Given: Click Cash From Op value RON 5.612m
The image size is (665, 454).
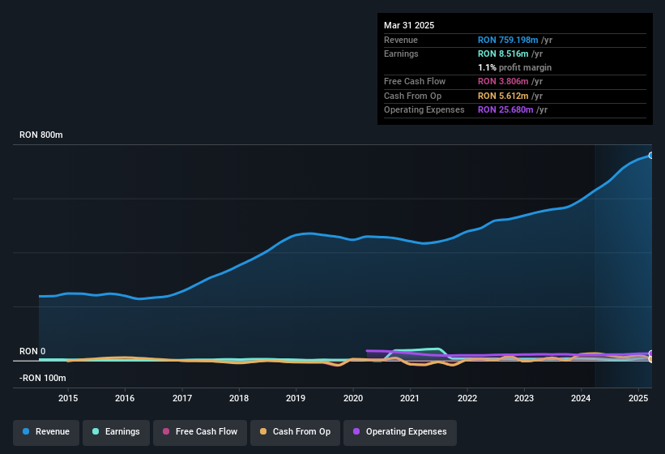Looking at the screenshot, I should pyautogui.click(x=503, y=96).
